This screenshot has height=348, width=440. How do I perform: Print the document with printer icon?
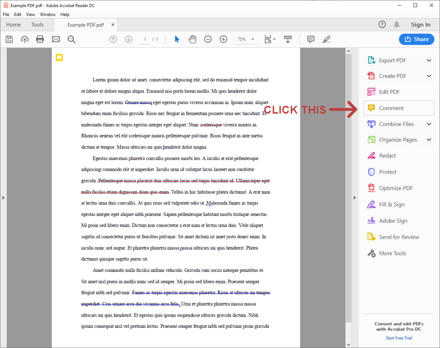(40, 39)
